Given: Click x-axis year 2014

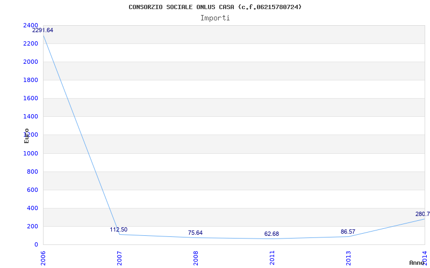Looking at the screenshot, I should pos(425,258).
